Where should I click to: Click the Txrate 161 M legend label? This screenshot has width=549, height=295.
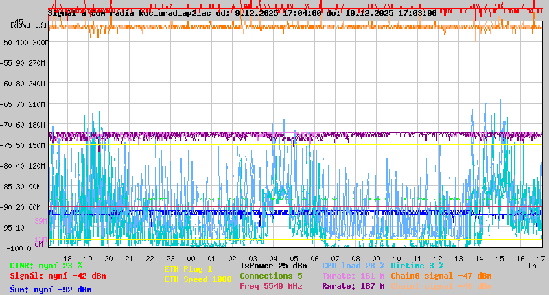(x=353, y=276)
